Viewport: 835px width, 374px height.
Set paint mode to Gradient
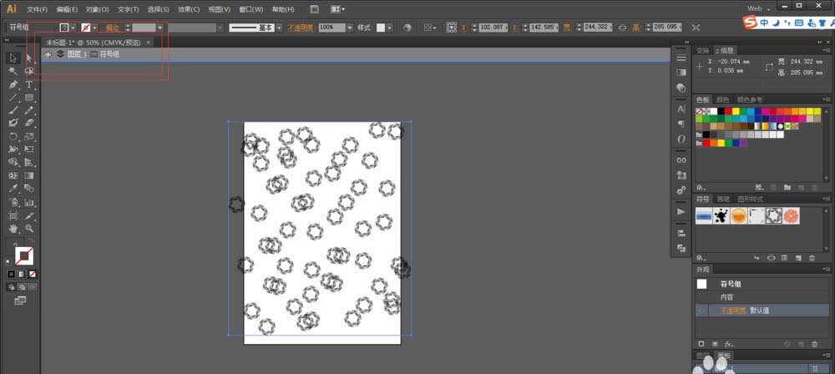(22, 274)
